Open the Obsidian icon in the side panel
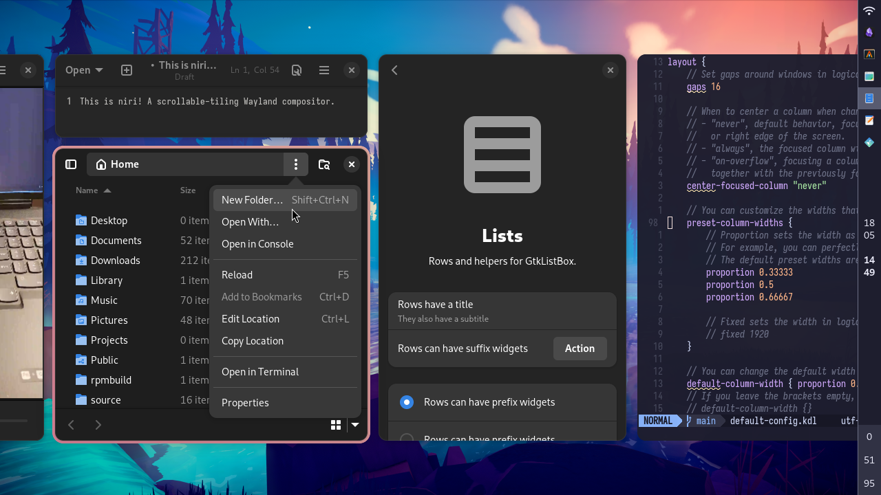 [x=869, y=32]
